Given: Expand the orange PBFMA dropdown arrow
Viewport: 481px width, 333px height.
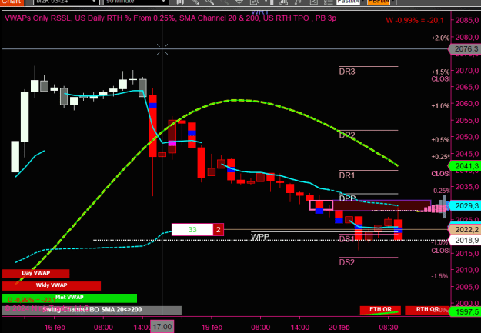Looking at the screenshot, I should point(393,2).
